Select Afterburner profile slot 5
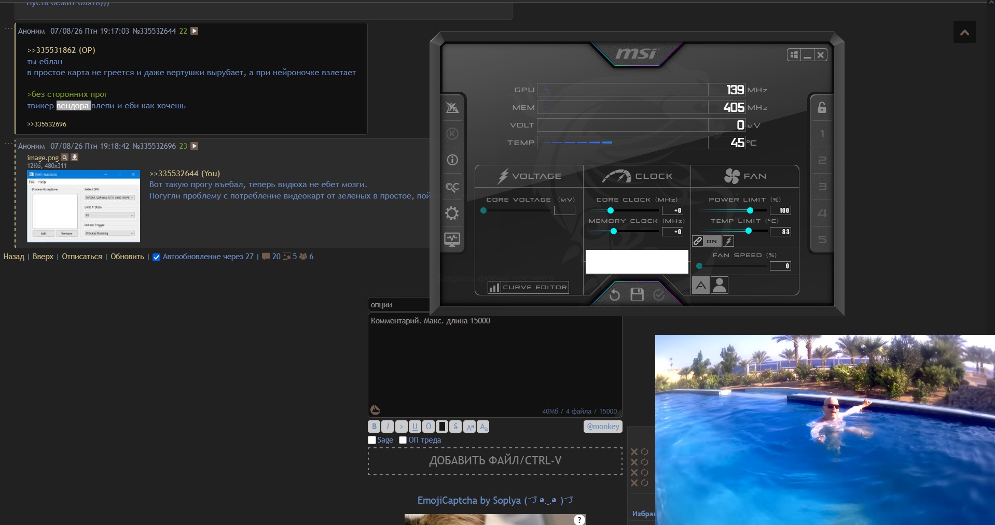The width and height of the screenshot is (995, 525). [x=822, y=239]
